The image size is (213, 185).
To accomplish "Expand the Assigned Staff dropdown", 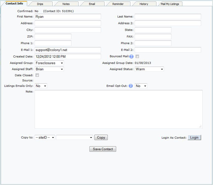I will tap(49, 69).
